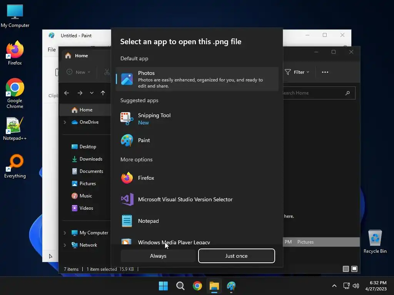Open My Computer desktop icon
Viewport: 394px width, 295px height.
15,16
